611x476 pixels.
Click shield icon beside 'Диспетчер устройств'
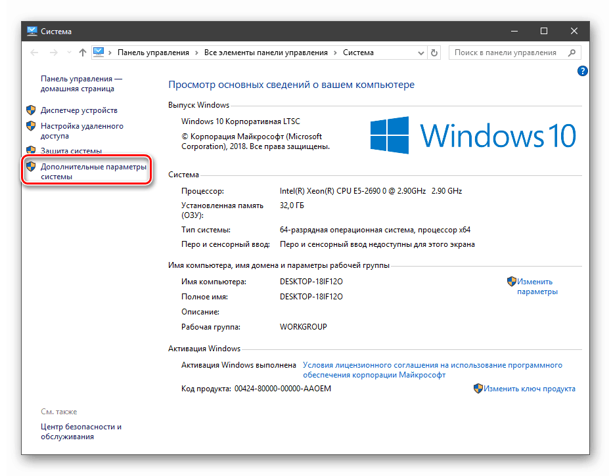[31, 110]
